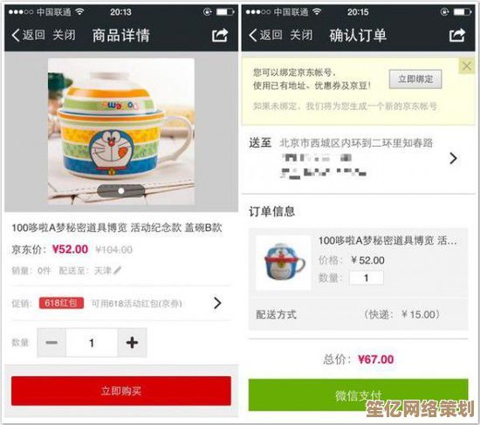Tap share icon on product details header
The image size is (480, 425).
(220, 35)
